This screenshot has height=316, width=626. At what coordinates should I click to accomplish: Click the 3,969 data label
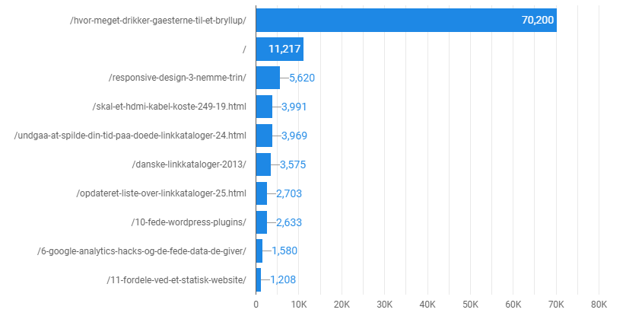[x=294, y=136]
